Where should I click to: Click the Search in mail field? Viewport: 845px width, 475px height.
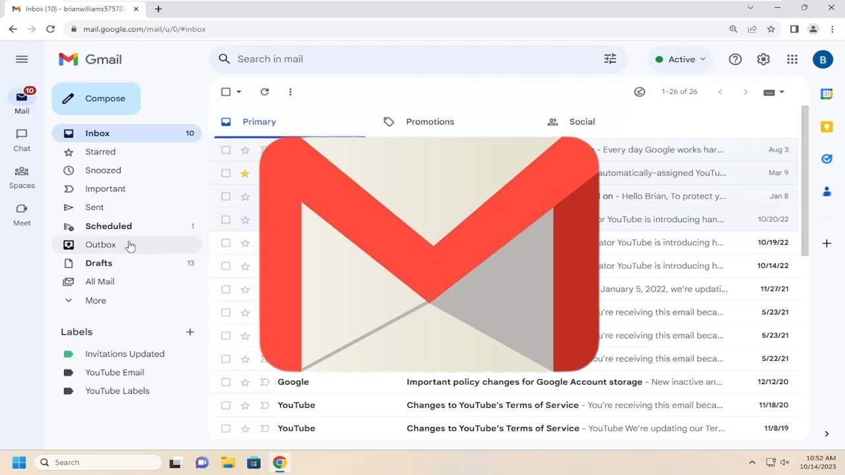point(418,59)
